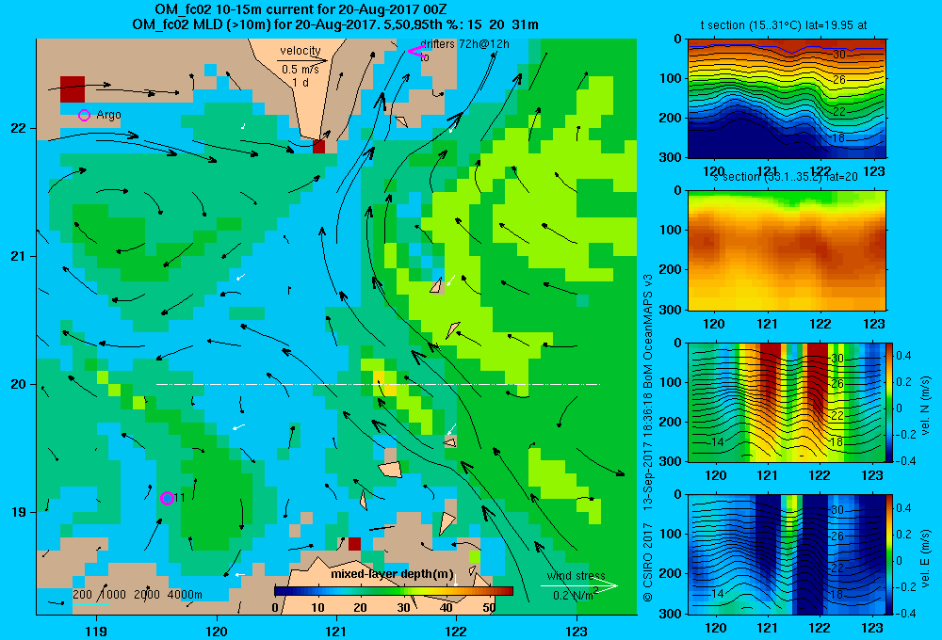
Task: Click the velocity scale arrow in the legend
Action: point(302,60)
